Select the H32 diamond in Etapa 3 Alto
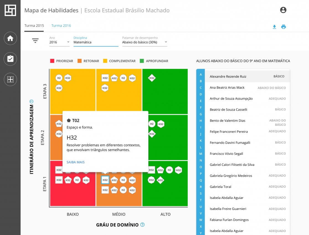 tap(152, 78)
